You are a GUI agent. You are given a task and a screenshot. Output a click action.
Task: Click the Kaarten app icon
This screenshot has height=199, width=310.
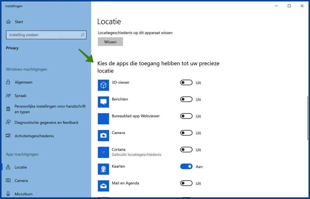click(x=103, y=169)
